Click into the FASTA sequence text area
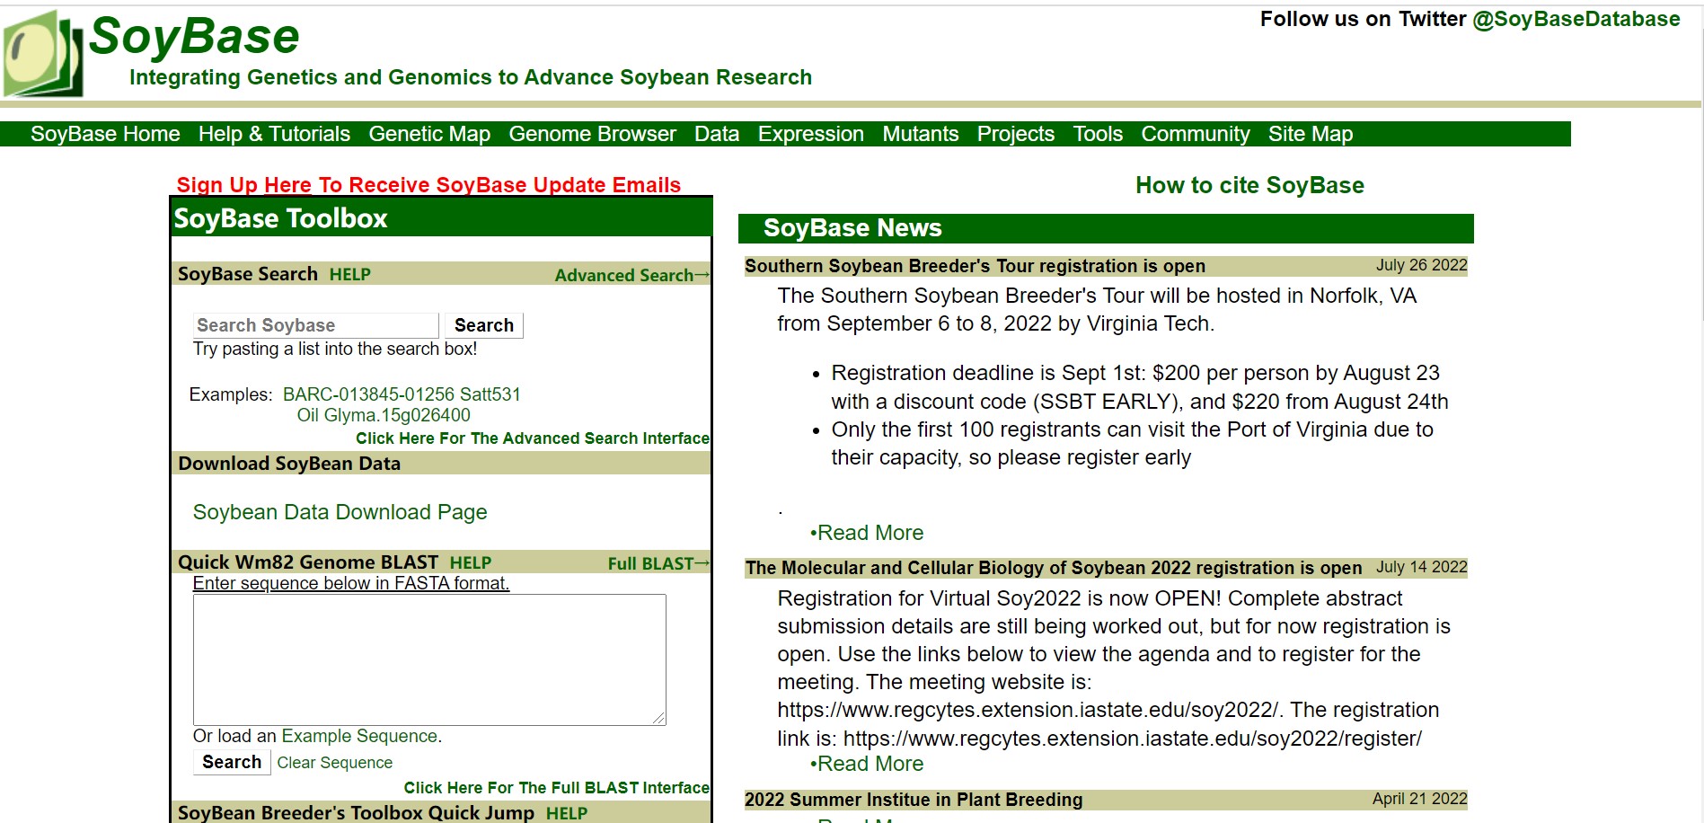The image size is (1704, 823). pyautogui.click(x=429, y=659)
